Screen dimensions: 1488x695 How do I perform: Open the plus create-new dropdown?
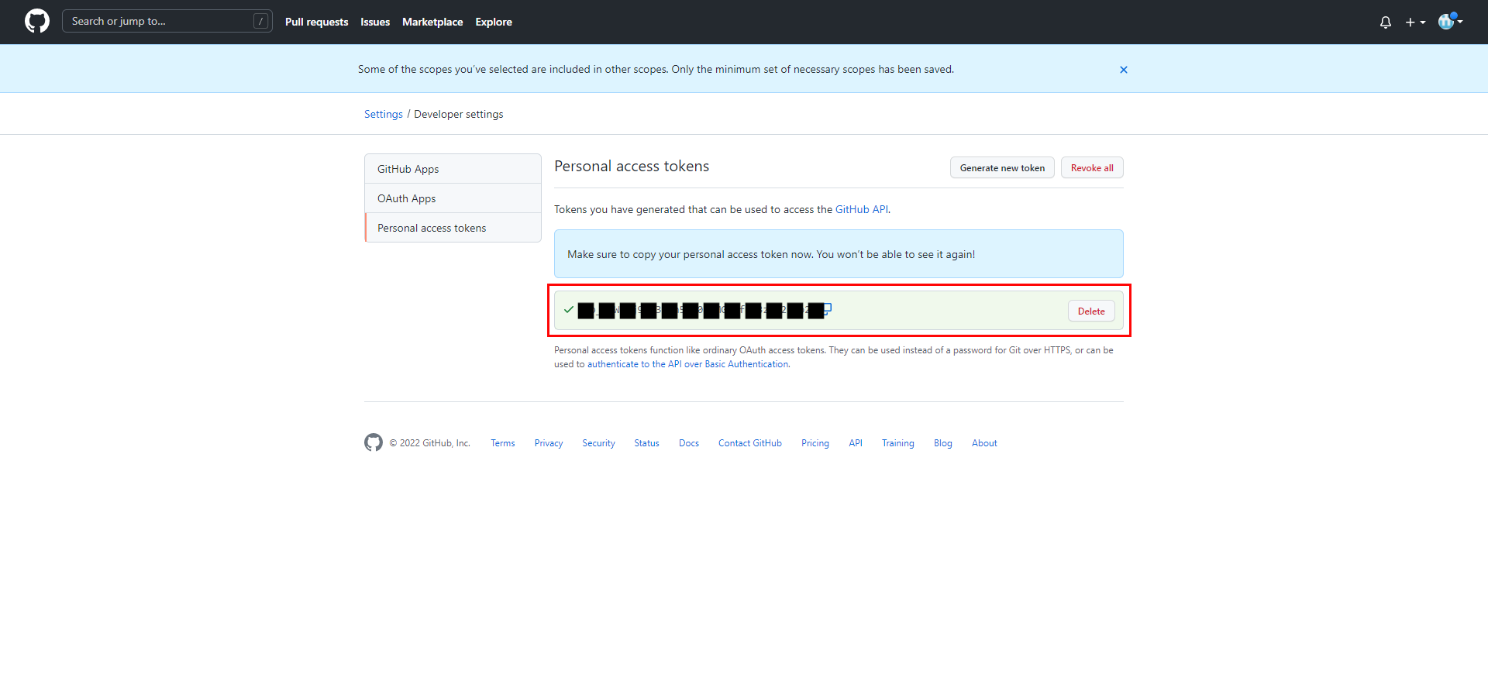coord(1415,22)
